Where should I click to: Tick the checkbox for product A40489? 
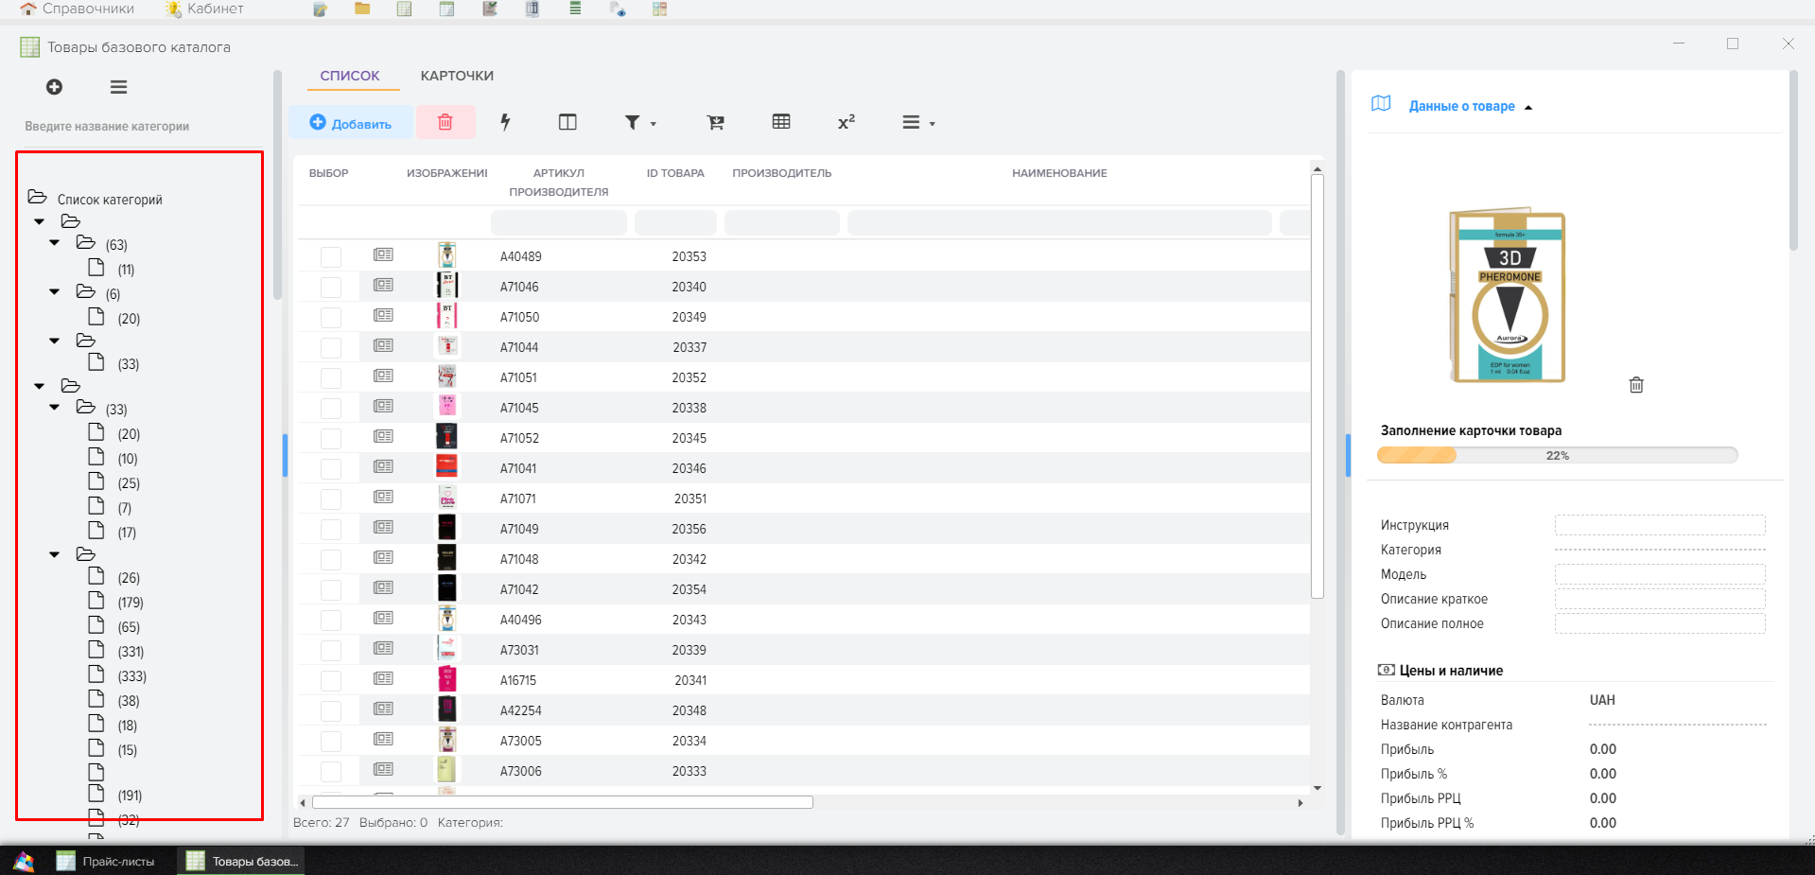point(331,257)
